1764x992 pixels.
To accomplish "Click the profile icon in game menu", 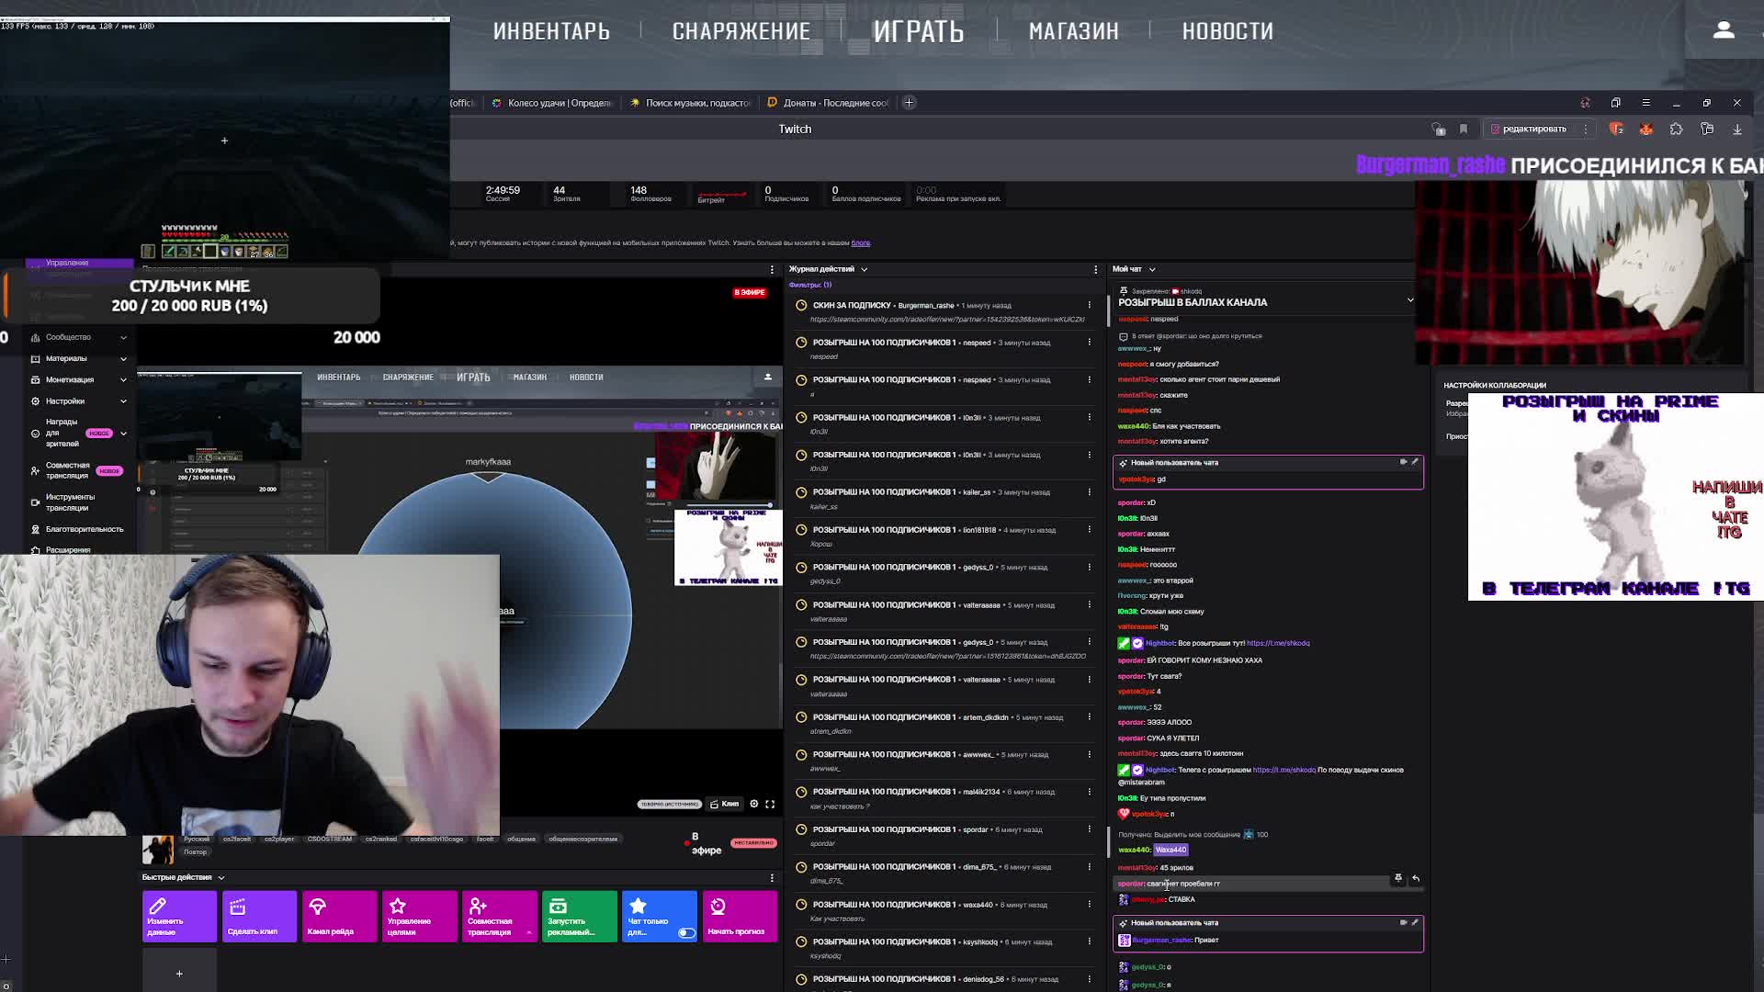I will click(x=1724, y=30).
